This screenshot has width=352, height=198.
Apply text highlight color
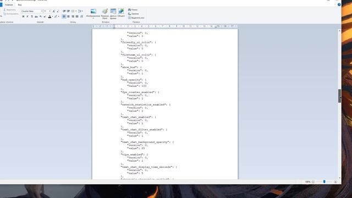56,16
